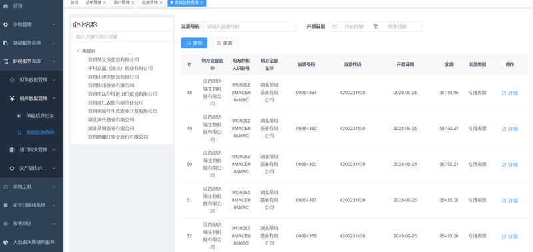Screen dimensions: 533x252
Task: Click the 纳税信息记录 item icon
Action: pos(19,115)
